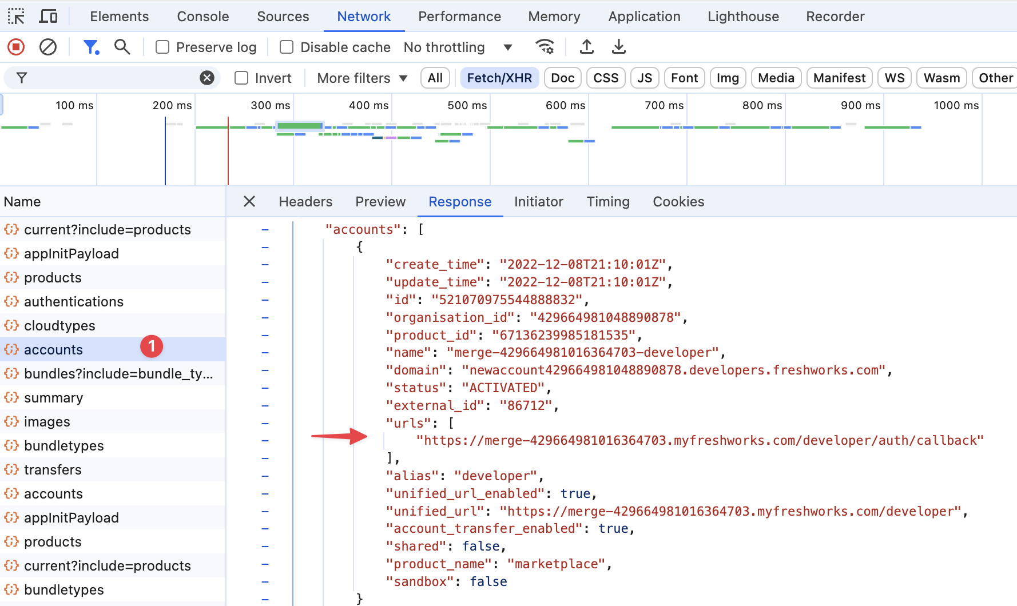Toggle the filter funnel icon
Screen dimensions: 1017x606
(91, 47)
